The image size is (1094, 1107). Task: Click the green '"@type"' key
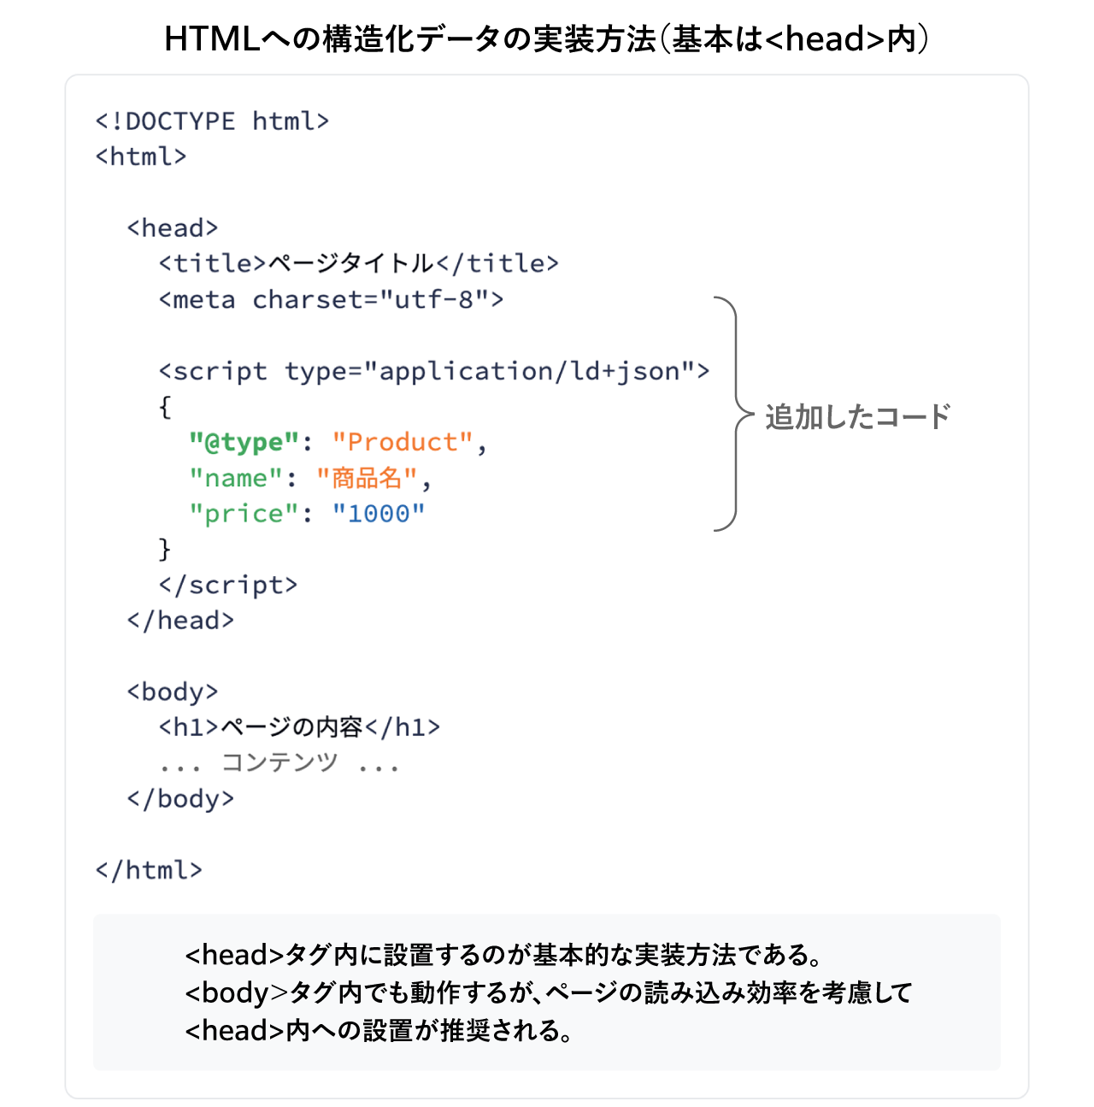[244, 443]
